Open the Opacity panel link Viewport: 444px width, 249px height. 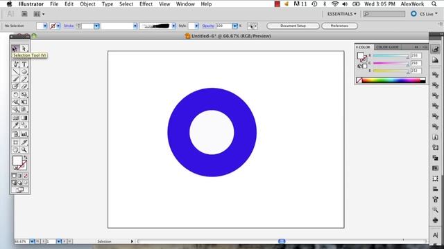tap(208, 26)
